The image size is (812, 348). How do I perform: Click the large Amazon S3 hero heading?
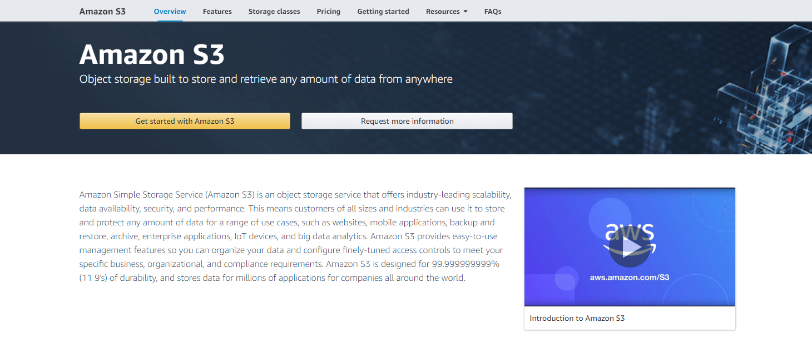(152, 54)
